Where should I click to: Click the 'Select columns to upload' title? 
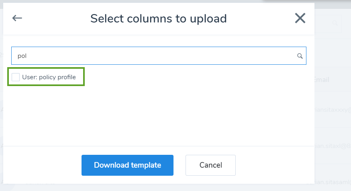159,18
